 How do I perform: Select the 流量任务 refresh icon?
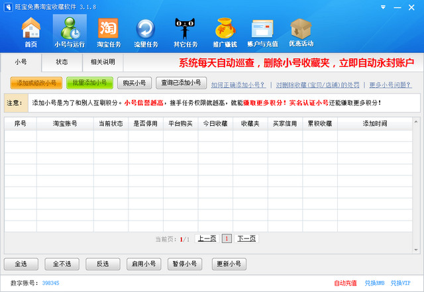click(x=146, y=32)
